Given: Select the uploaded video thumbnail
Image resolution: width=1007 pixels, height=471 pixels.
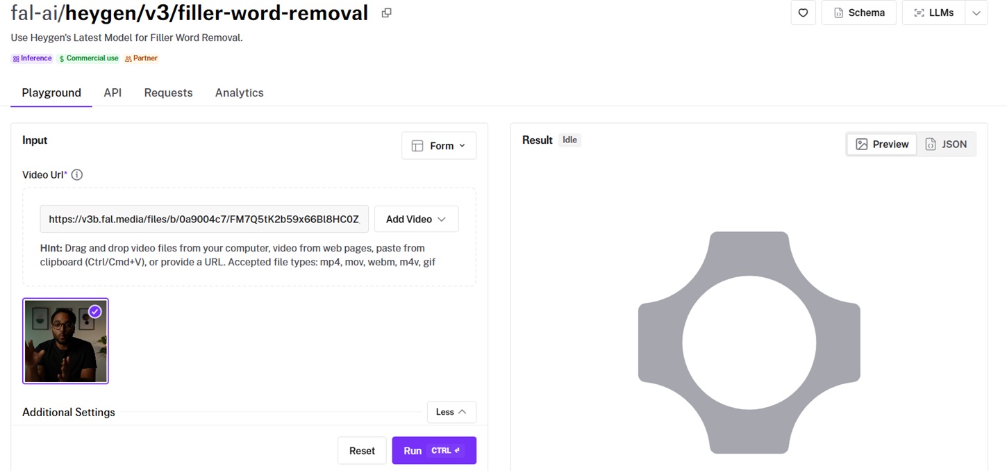Looking at the screenshot, I should (x=65, y=341).
